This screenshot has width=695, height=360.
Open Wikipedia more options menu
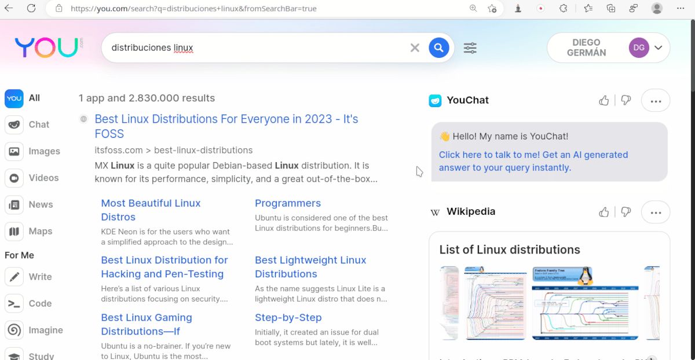coord(656,212)
